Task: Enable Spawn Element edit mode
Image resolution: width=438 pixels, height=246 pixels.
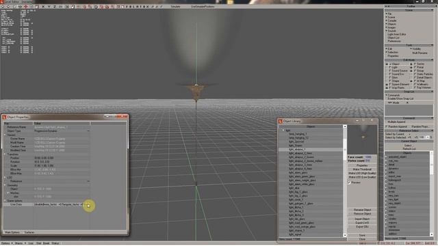Action: [x=399, y=84]
